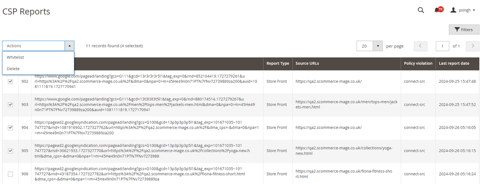Viewport: 486px width, 184px height.
Task: Open psingh account menu caret
Action: (x=474, y=10)
